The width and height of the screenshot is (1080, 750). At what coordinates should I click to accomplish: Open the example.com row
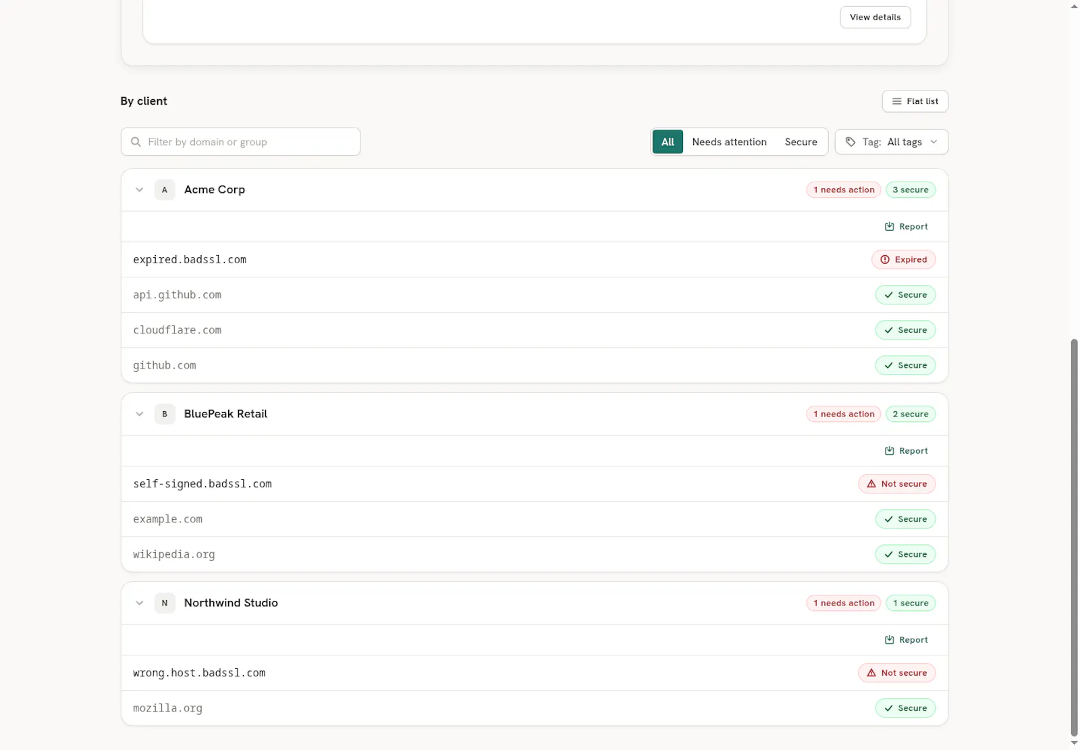[x=534, y=519]
